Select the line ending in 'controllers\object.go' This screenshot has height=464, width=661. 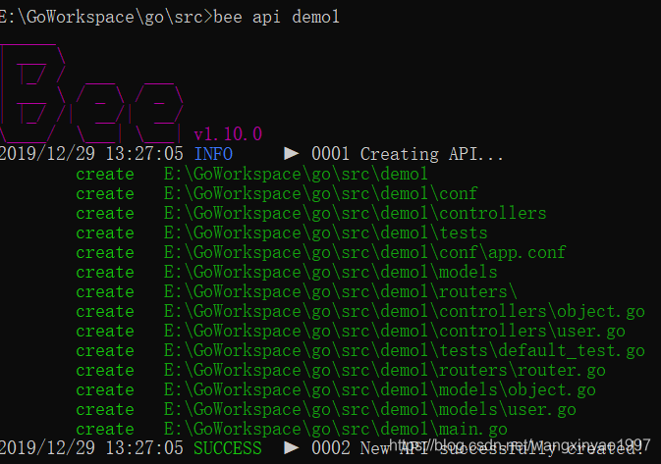(405, 311)
